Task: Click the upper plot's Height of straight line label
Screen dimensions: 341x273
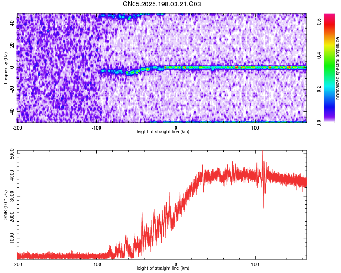Action: point(162,131)
